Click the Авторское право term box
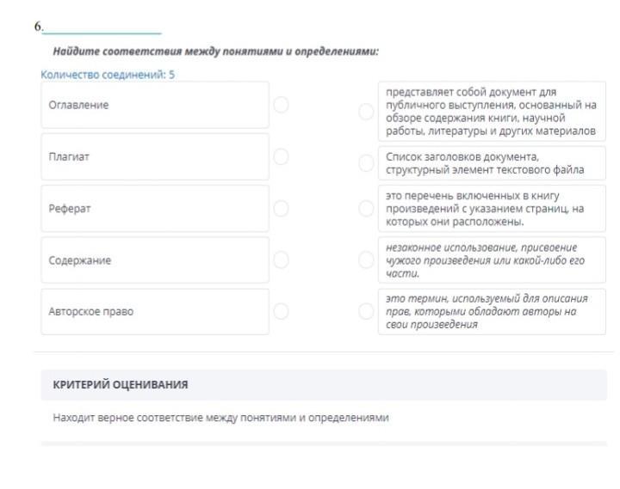The width and height of the screenshot is (620, 489). 155,311
